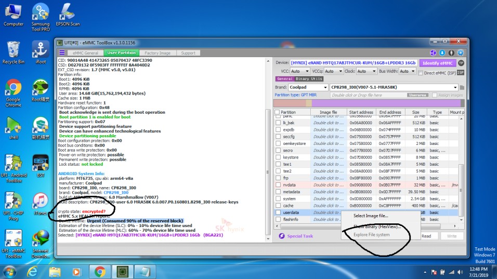Open the Google Chrome desktop icon

[x=14, y=93]
